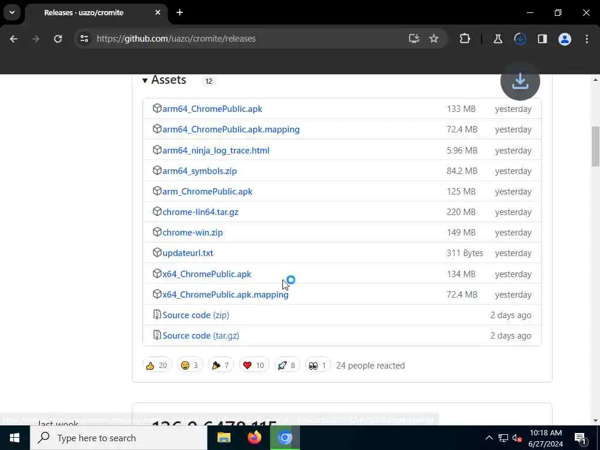The image size is (600, 450).
Task: Download x64_ChromePublic.apk
Action: (207, 274)
